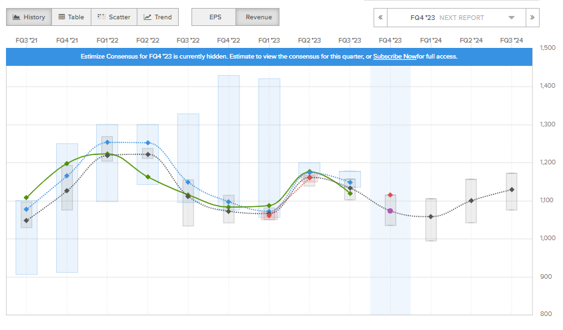Viewport: 563px width, 330px height.
Task: Click the green FQ2 '22 data point
Action: tap(148, 177)
